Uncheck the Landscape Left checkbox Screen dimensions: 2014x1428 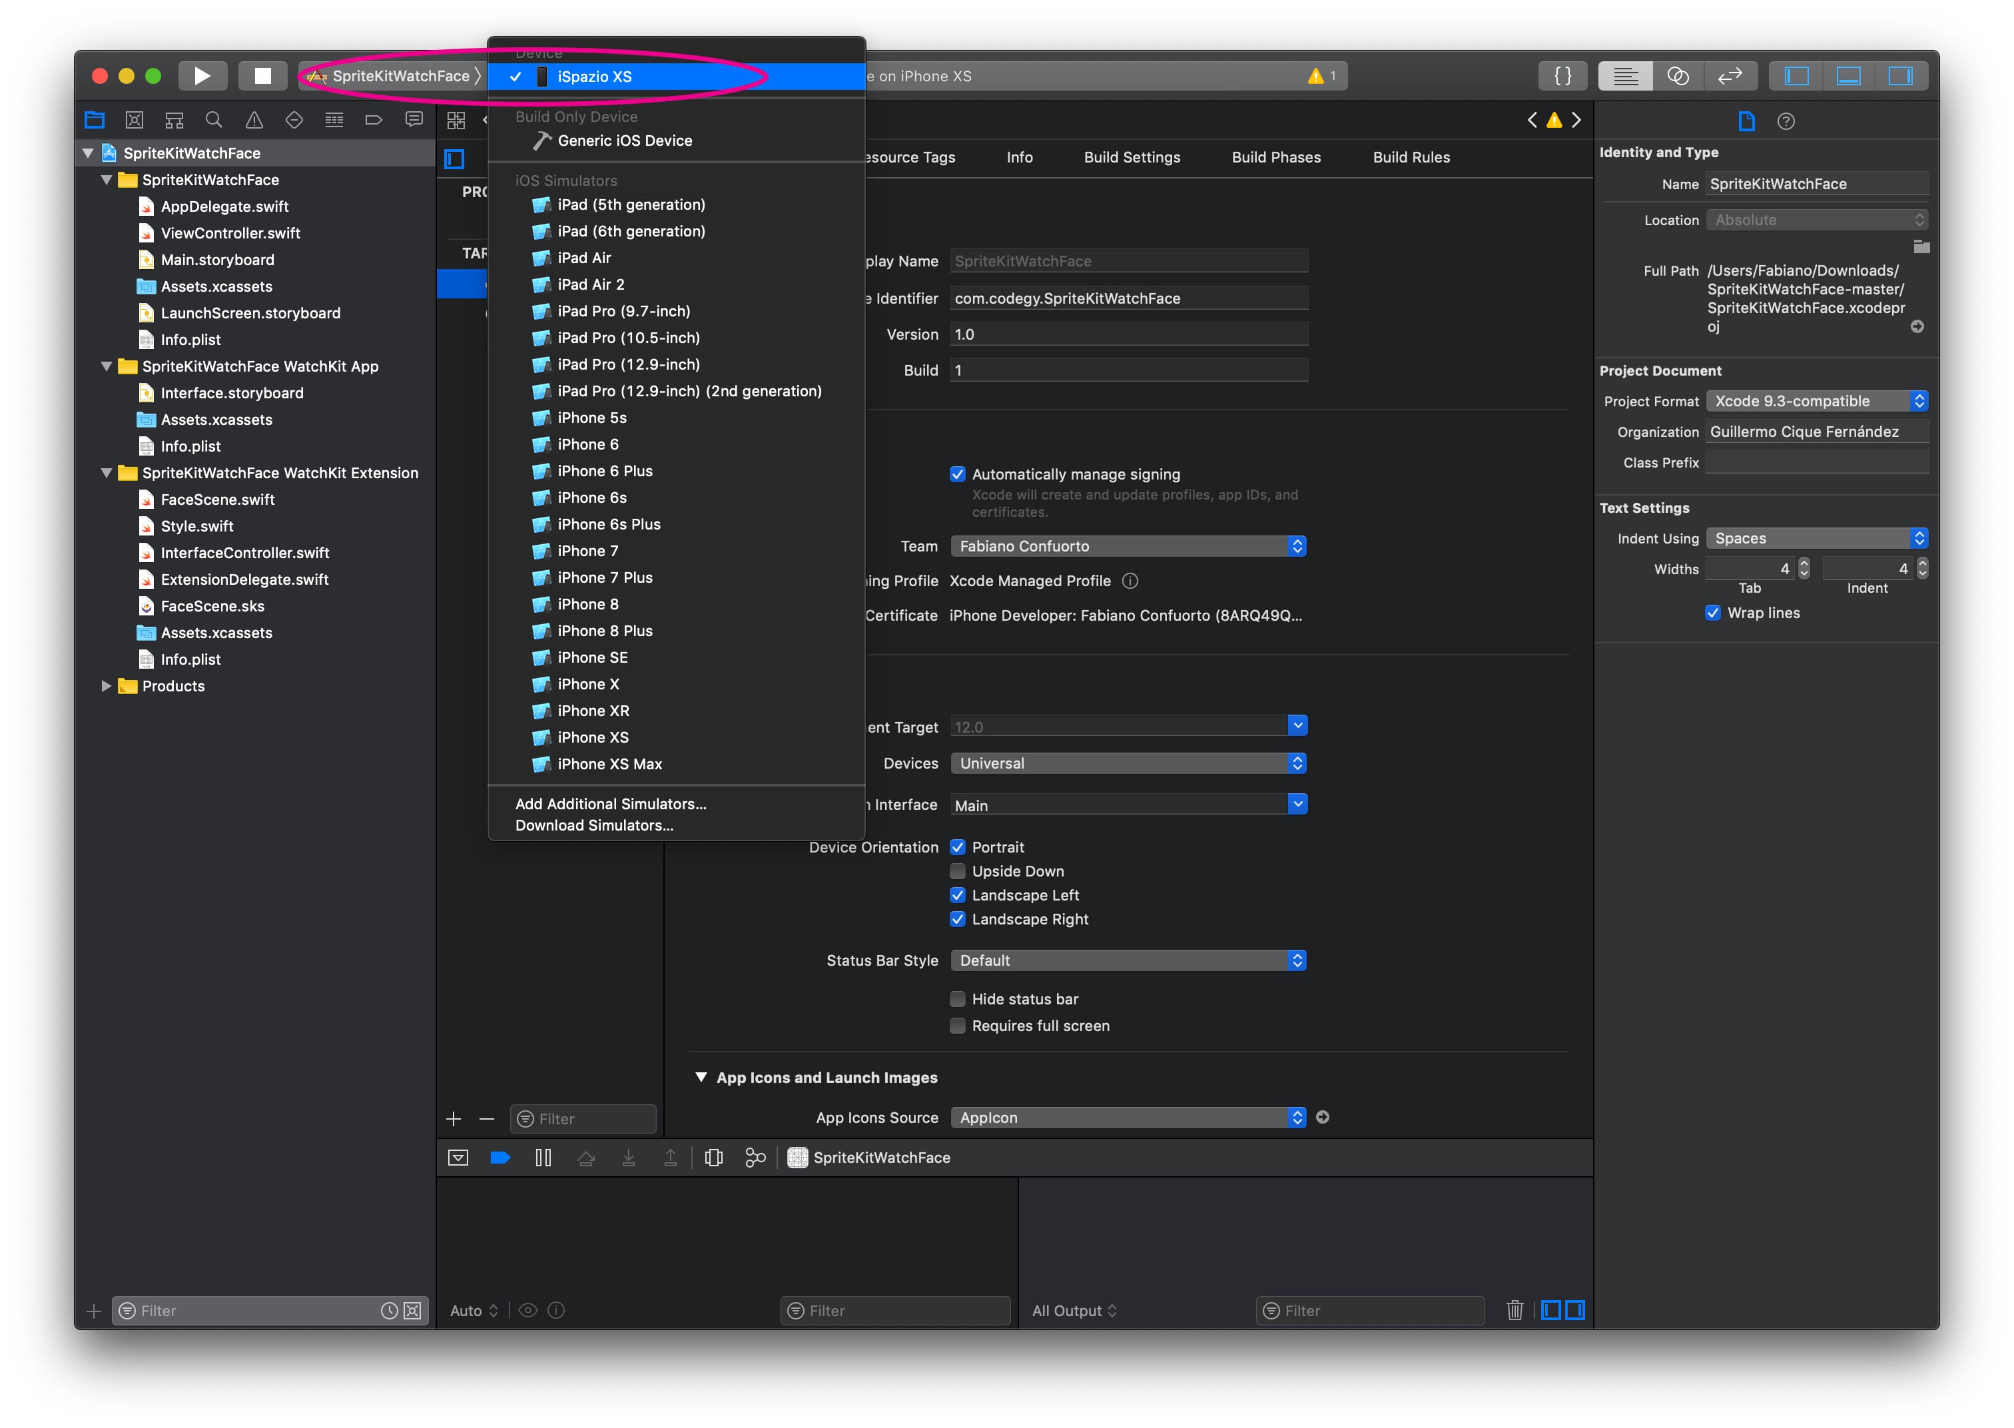(x=957, y=894)
